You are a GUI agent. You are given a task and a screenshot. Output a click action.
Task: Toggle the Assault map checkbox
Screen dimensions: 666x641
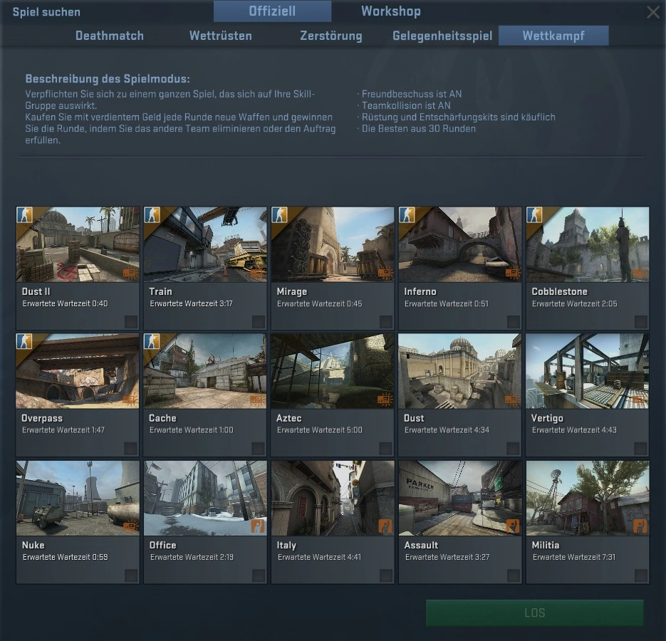[x=513, y=575]
